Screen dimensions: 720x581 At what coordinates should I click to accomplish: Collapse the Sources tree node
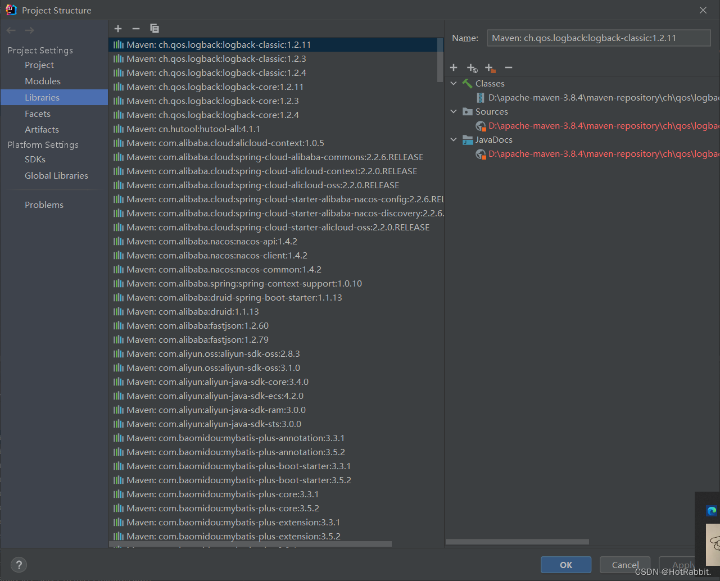[x=454, y=111]
